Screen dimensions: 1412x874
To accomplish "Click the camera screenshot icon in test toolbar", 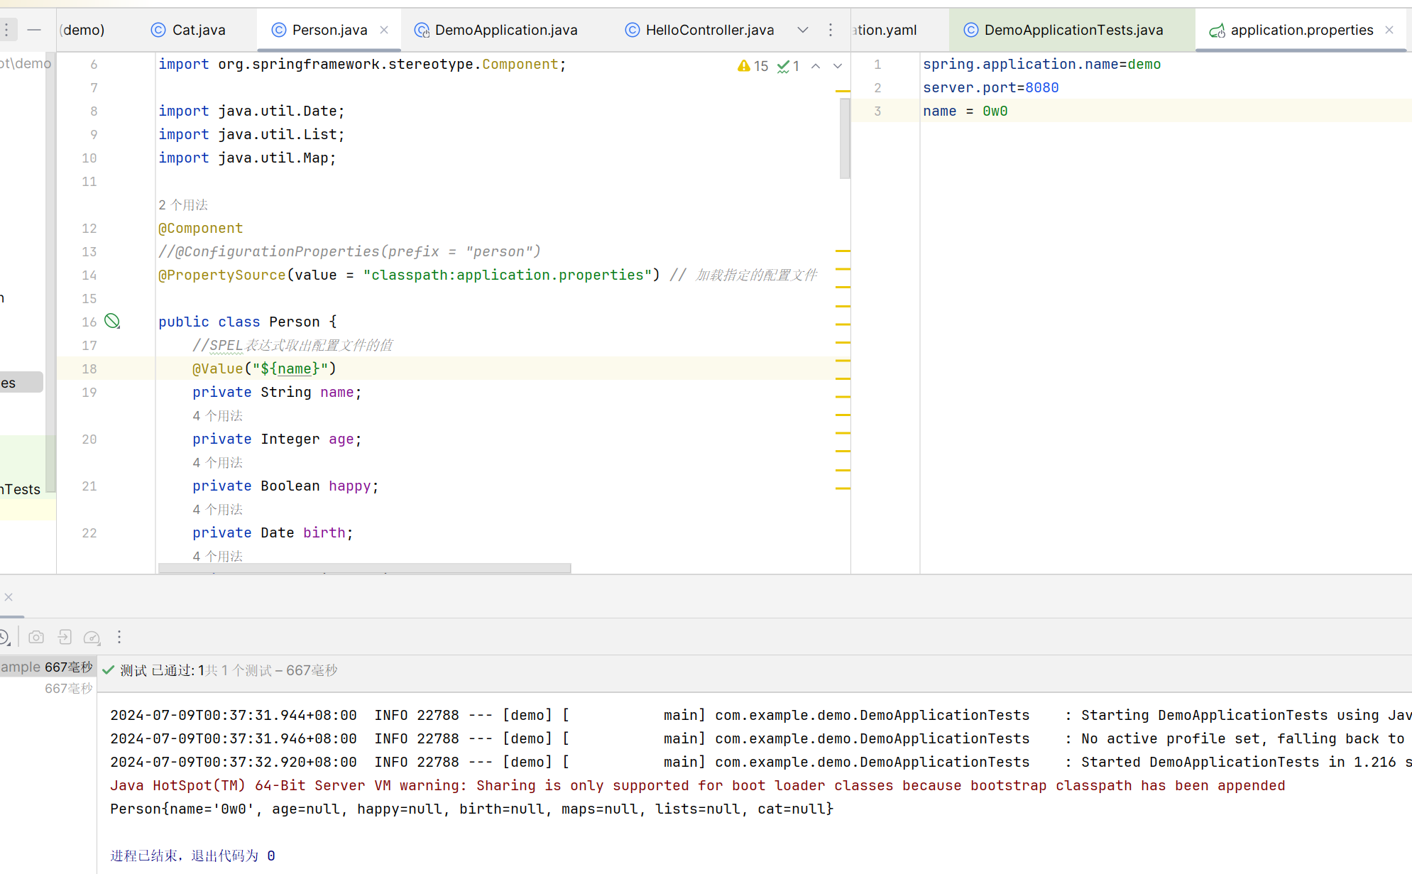I will [36, 638].
